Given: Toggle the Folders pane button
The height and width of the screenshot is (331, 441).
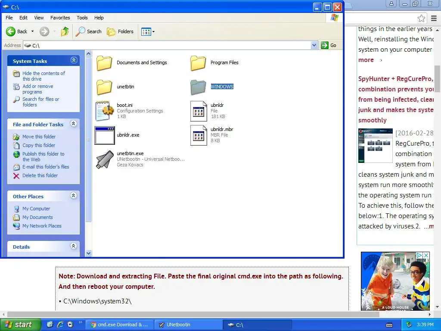Looking at the screenshot, I should [120, 31].
